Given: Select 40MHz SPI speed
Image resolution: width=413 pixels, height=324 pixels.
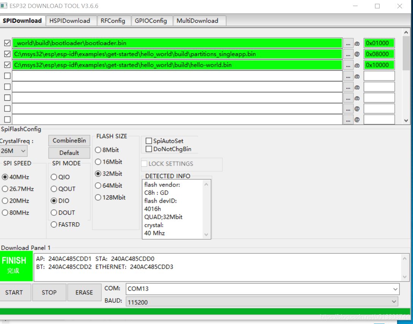Looking at the screenshot, I should click(16, 177).
